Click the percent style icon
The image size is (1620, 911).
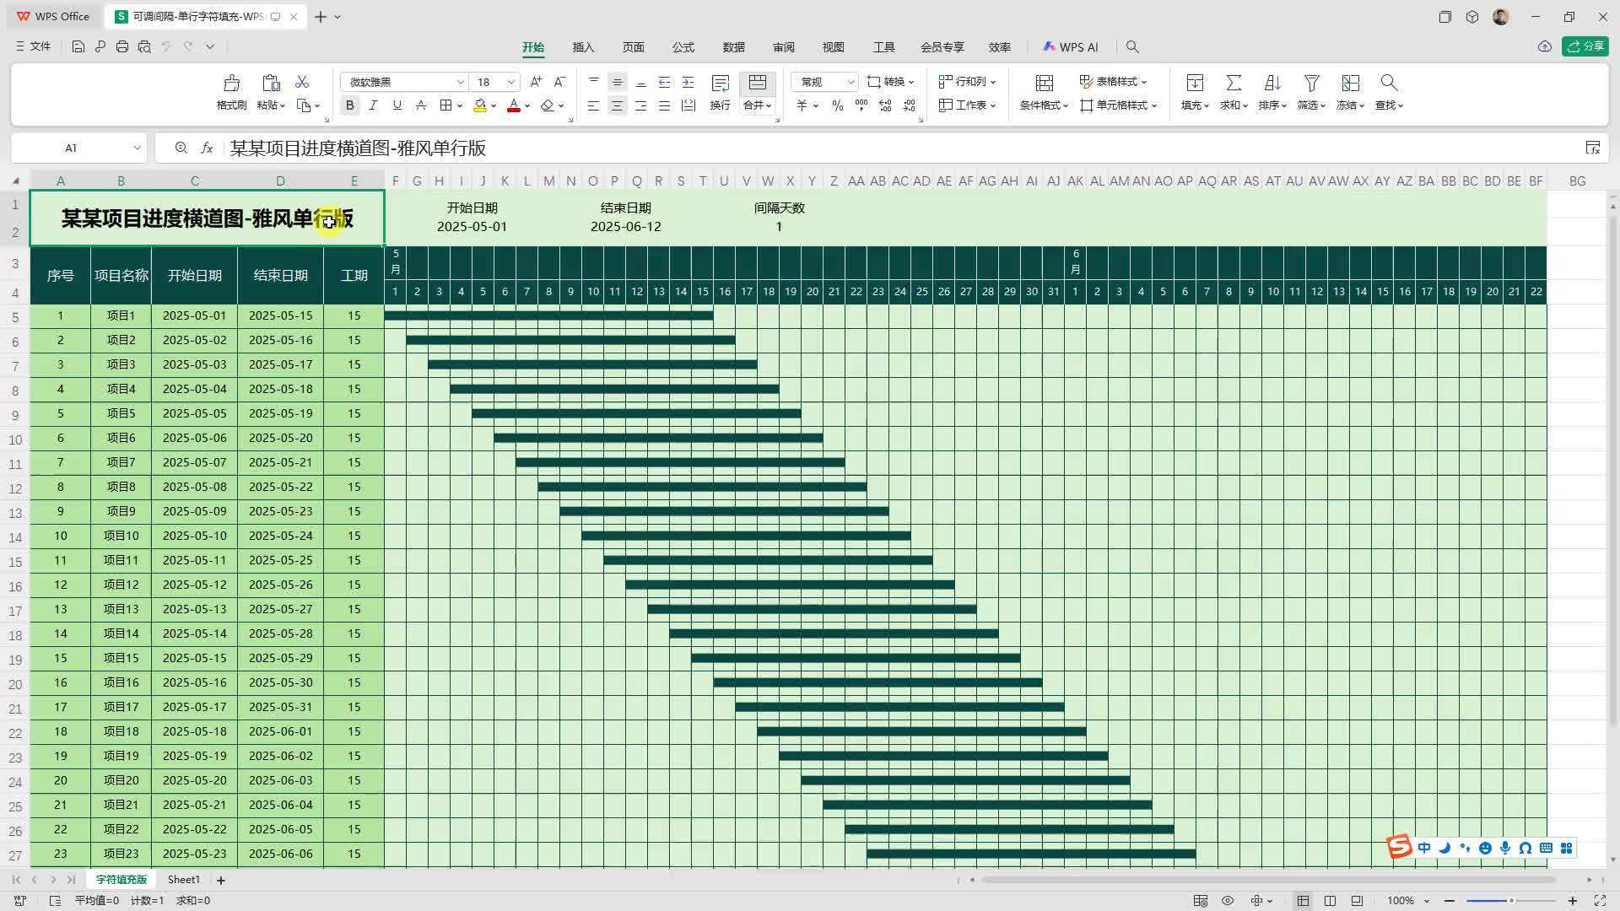pyautogui.click(x=837, y=105)
